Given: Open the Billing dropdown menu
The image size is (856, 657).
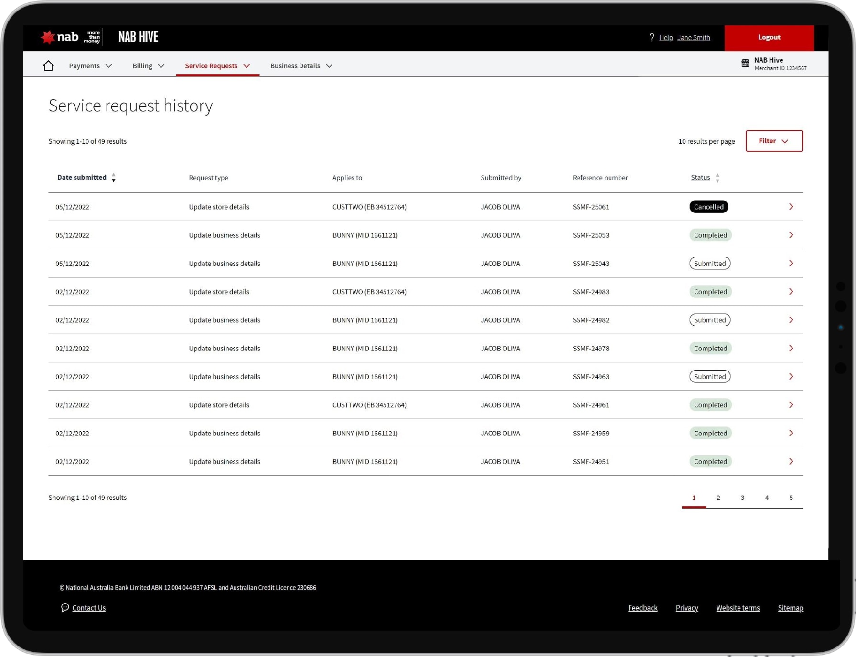Looking at the screenshot, I should point(148,66).
